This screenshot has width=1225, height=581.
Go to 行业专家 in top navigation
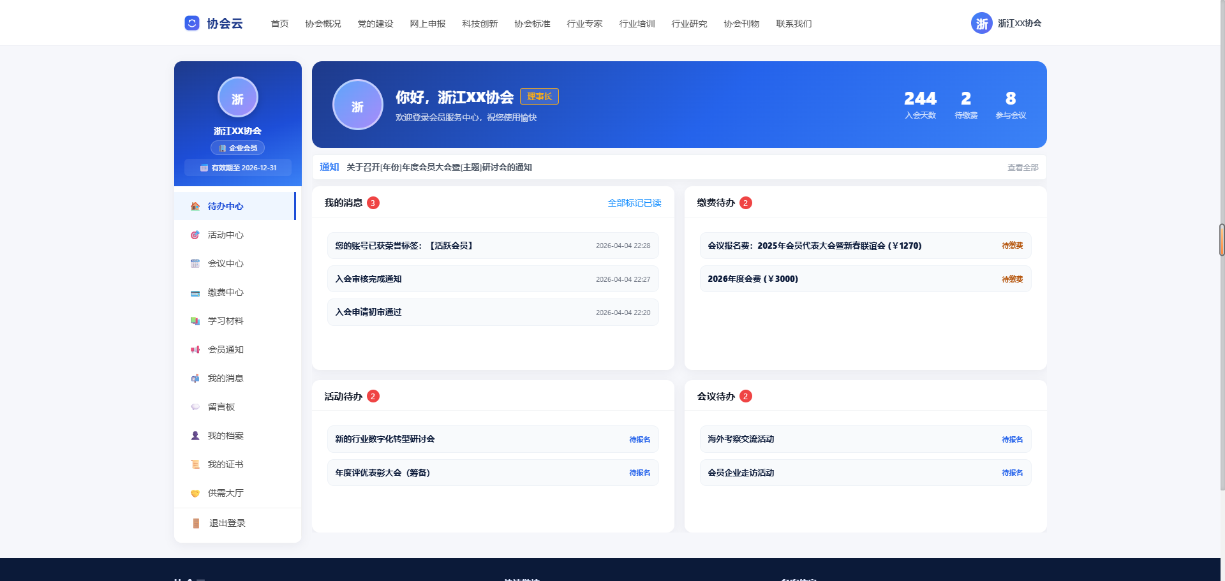[584, 24]
